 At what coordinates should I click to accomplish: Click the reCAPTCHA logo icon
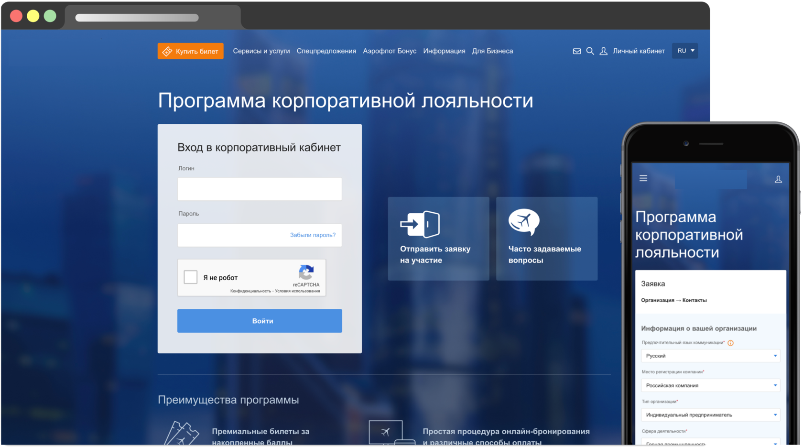(306, 272)
